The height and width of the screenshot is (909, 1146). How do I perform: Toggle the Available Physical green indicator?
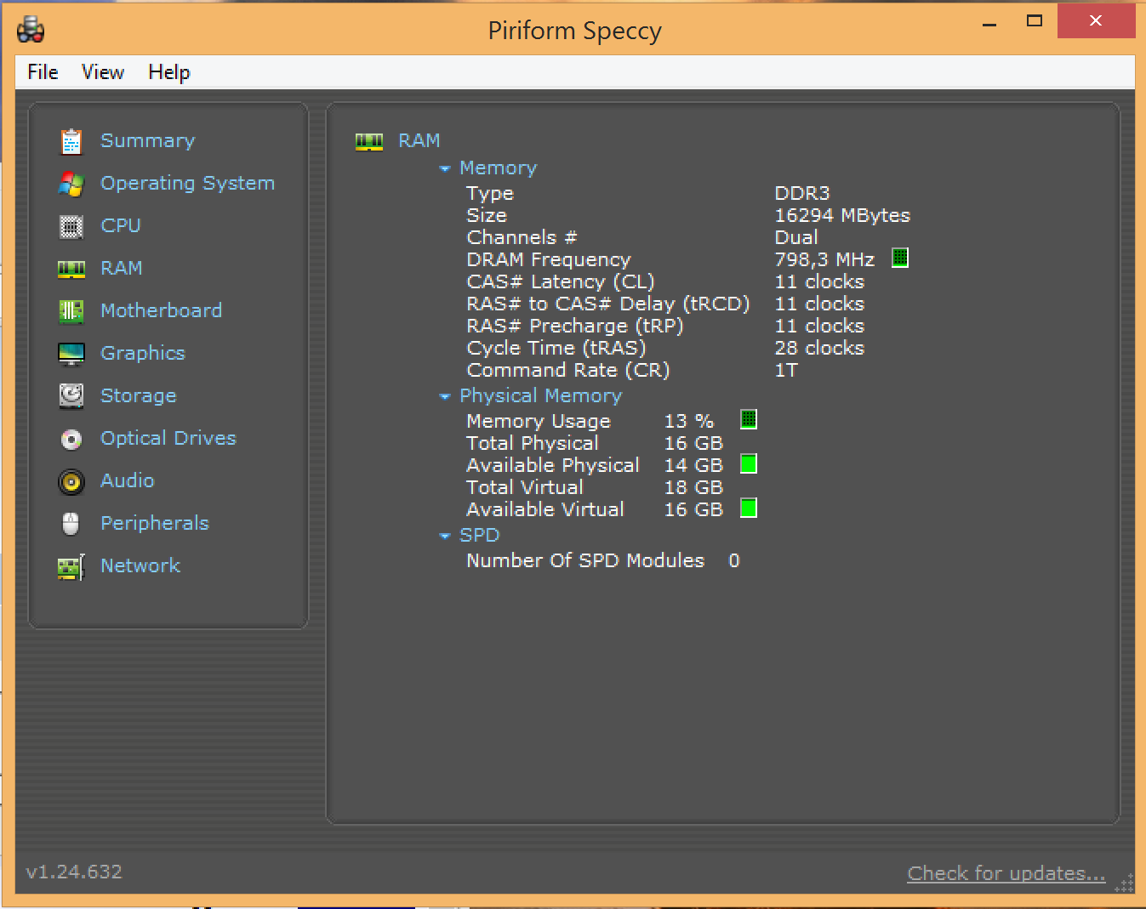(x=749, y=463)
